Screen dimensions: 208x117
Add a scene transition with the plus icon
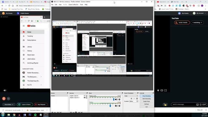tap(131, 98)
